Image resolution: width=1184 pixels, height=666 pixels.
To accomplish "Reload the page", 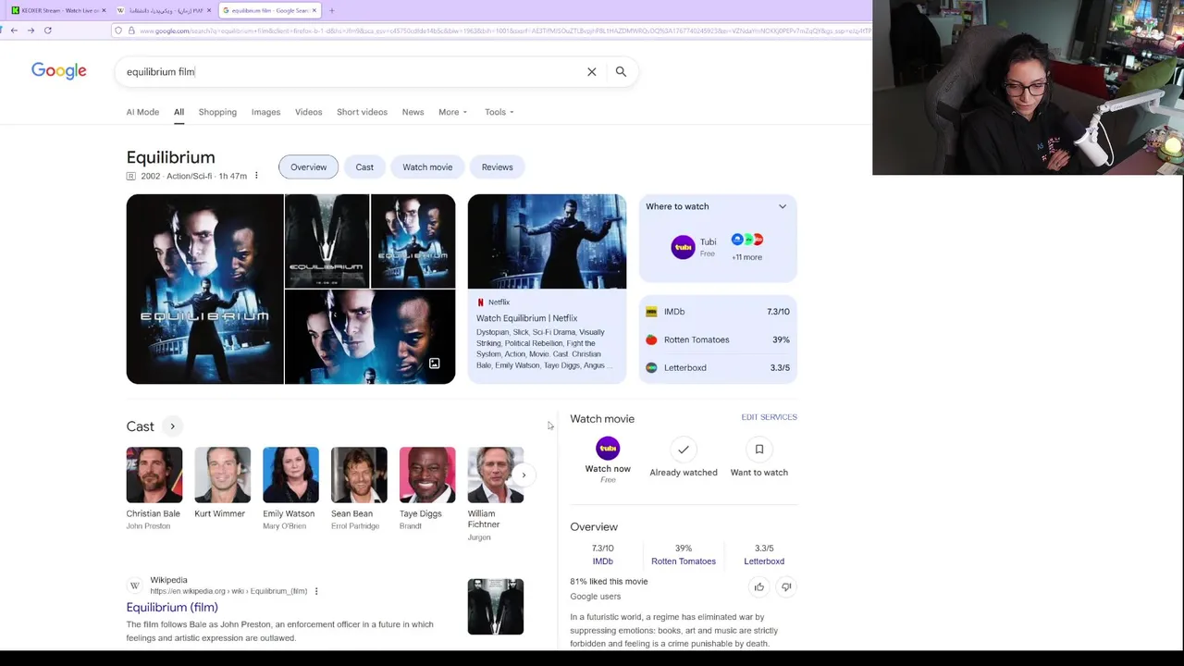I will [x=47, y=31].
